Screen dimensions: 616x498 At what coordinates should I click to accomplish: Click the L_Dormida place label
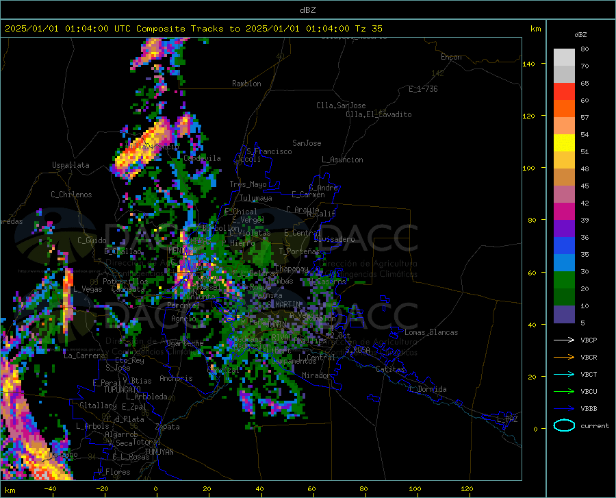click(428, 389)
